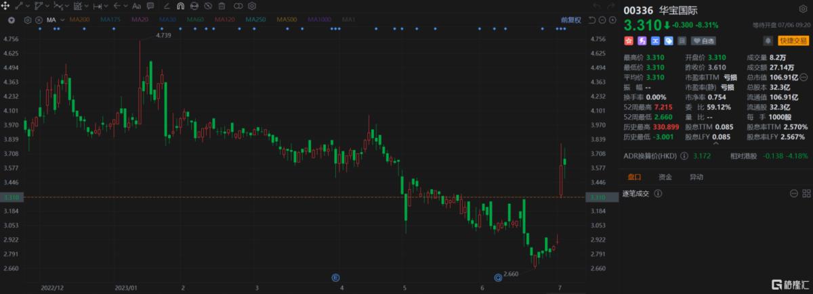Screen dimensions: 813x294
Task: Open the 前复权 adjustment dropdown
Action: tap(571, 20)
